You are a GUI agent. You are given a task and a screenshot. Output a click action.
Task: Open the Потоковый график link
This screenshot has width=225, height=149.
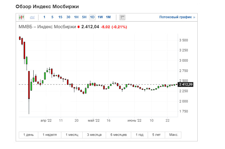click(x=177, y=17)
